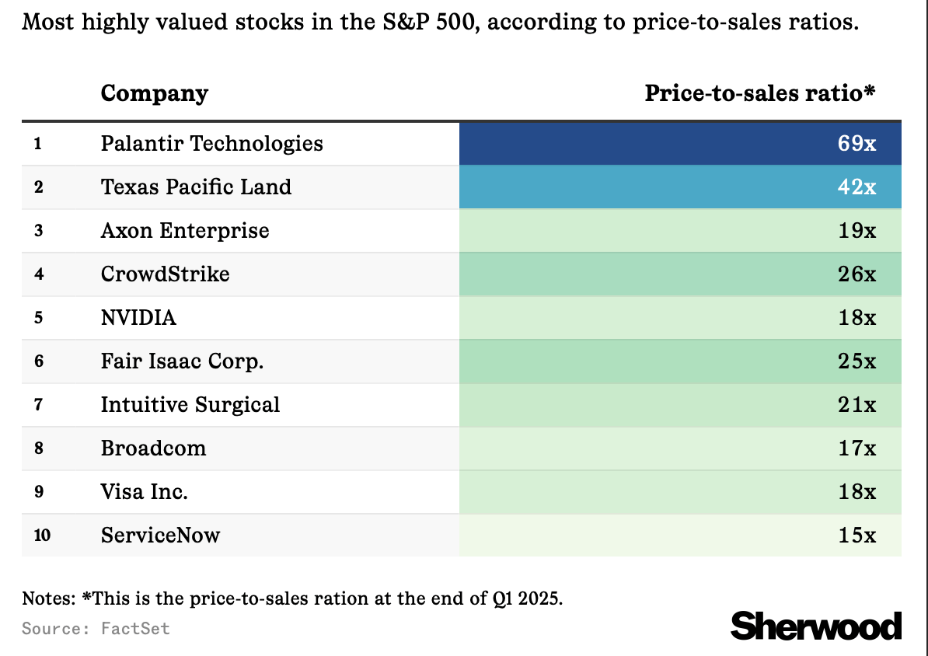This screenshot has width=928, height=656.
Task: Click the chart title about S&P 500
Action: 441,23
